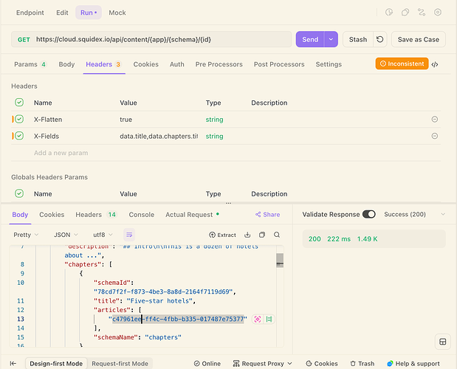Image resolution: width=457 pixels, height=369 pixels.
Task: Open the Endpoint tab
Action: (x=30, y=13)
